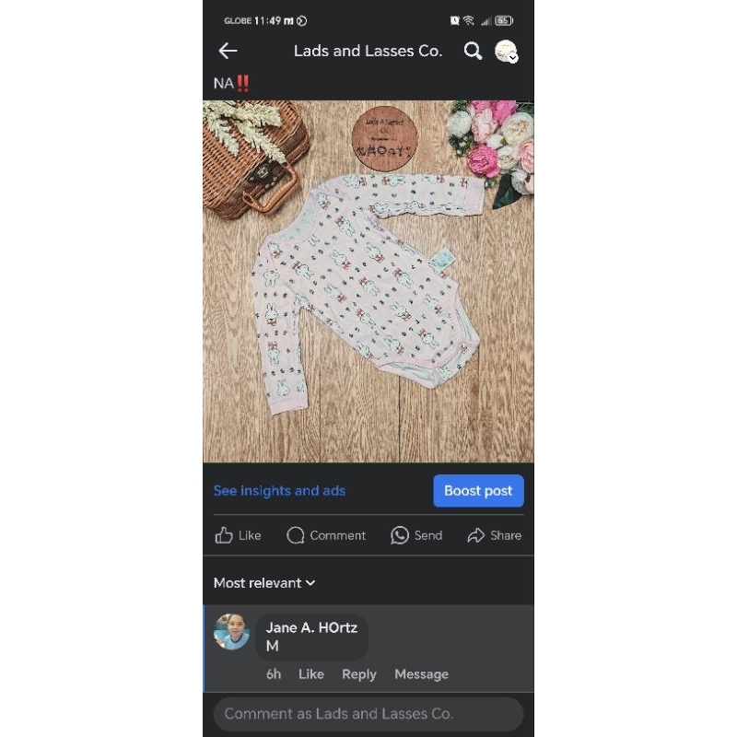Screen dimensions: 737x737
Task: Reply to Jane A. HOrtz's comment
Action: (359, 674)
